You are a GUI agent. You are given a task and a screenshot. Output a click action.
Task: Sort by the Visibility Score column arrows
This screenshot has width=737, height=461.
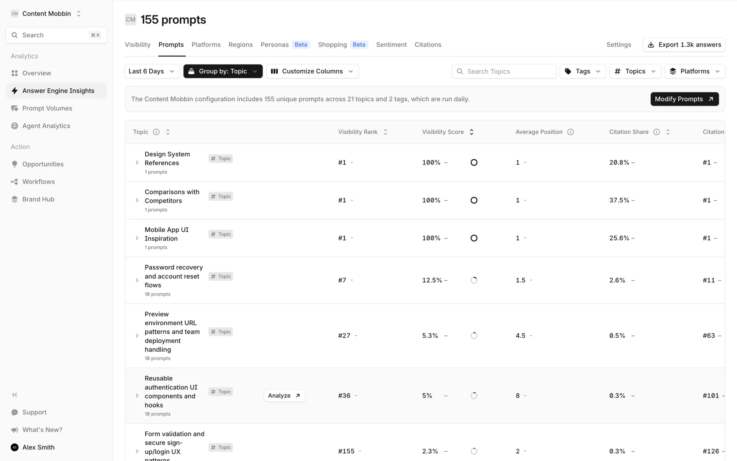click(x=471, y=132)
